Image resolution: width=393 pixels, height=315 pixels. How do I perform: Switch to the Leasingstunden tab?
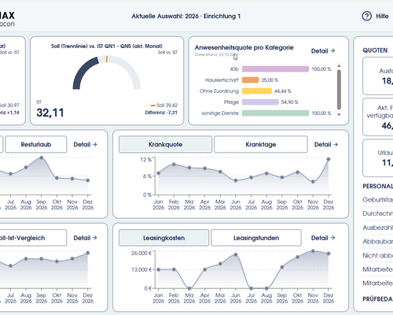coord(256,238)
